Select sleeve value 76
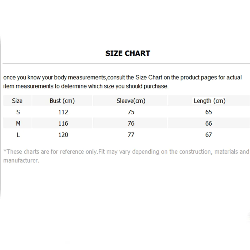Screen dimensions: 250x250 point(131,123)
